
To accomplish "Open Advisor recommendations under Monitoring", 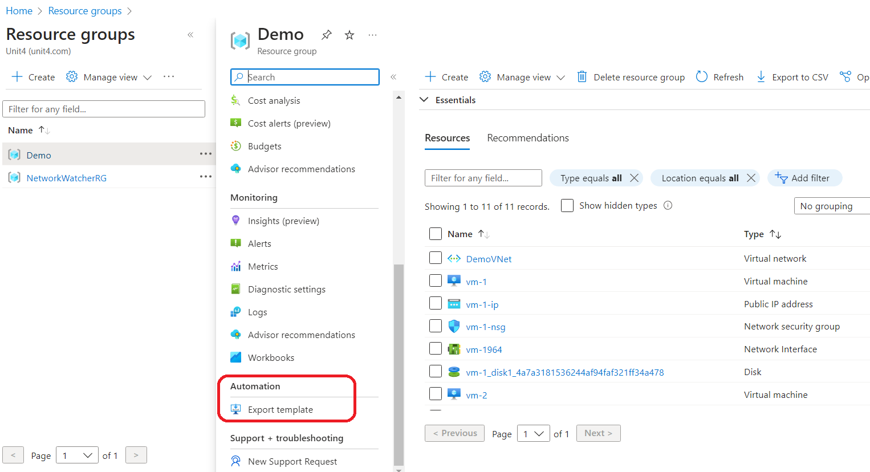I will [301, 335].
